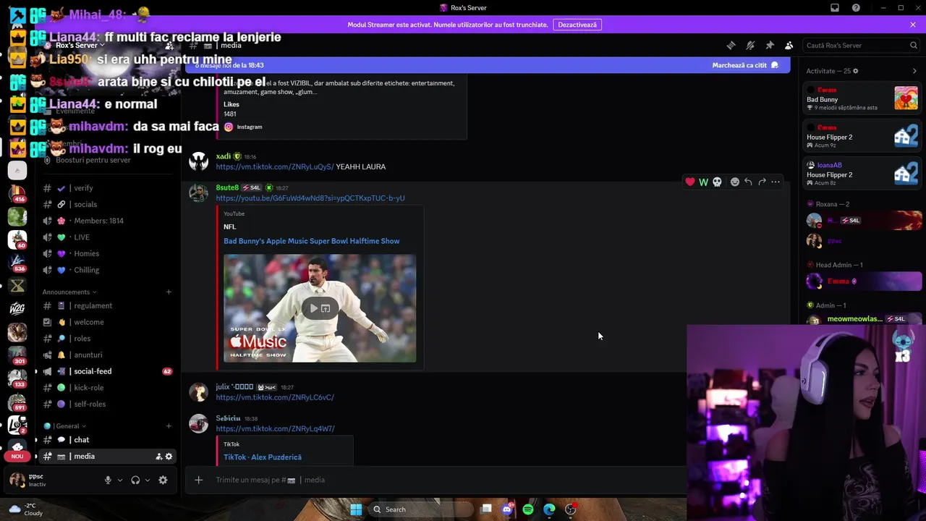The image size is (926, 521).
Task: Toggle headphones deafen
Action: tap(135, 480)
